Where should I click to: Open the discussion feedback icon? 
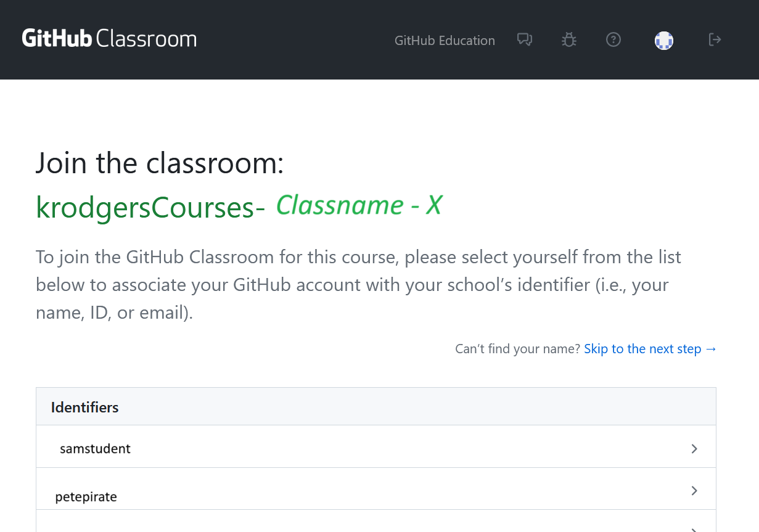coord(525,40)
